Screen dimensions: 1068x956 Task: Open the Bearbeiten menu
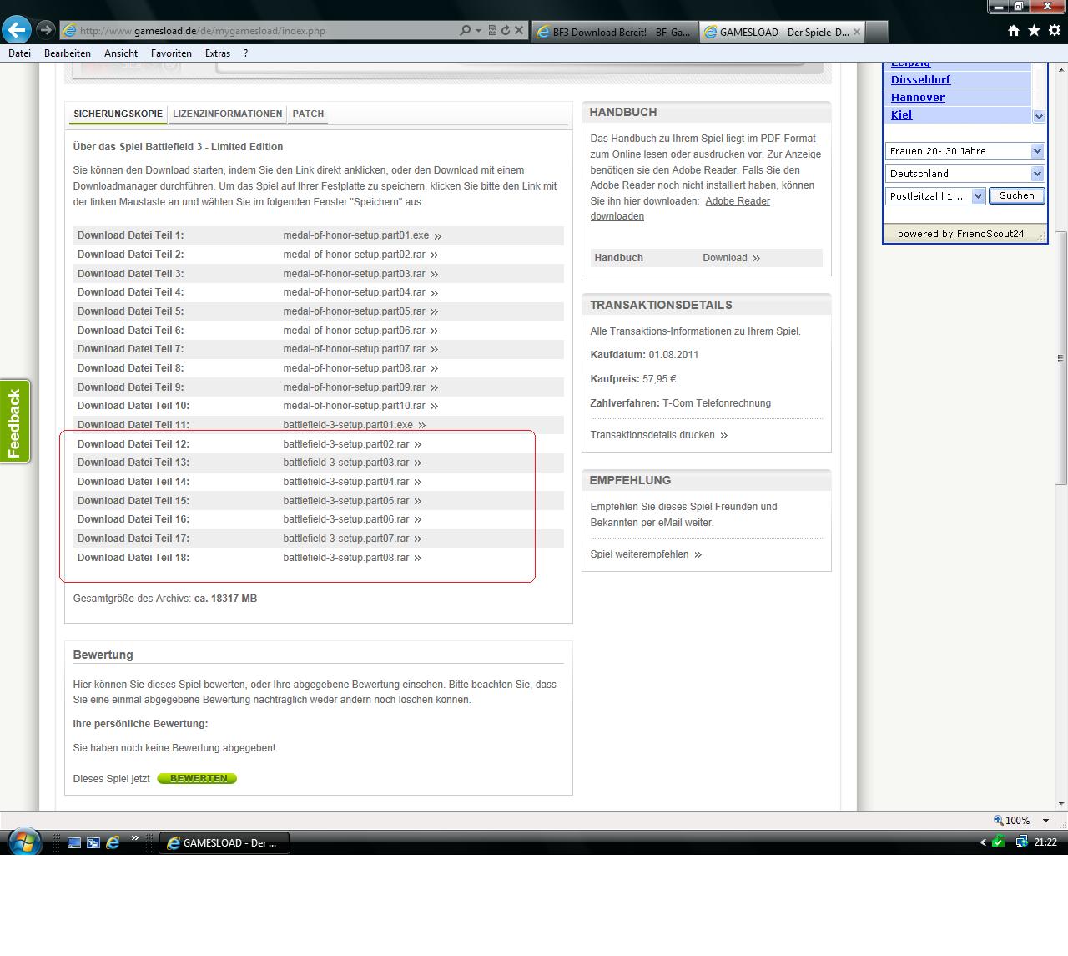pyautogui.click(x=68, y=53)
